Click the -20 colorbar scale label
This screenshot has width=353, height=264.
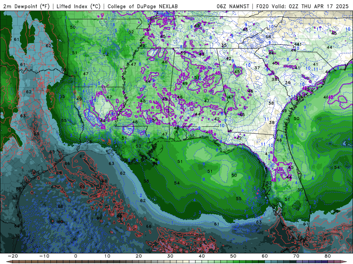point(13,256)
